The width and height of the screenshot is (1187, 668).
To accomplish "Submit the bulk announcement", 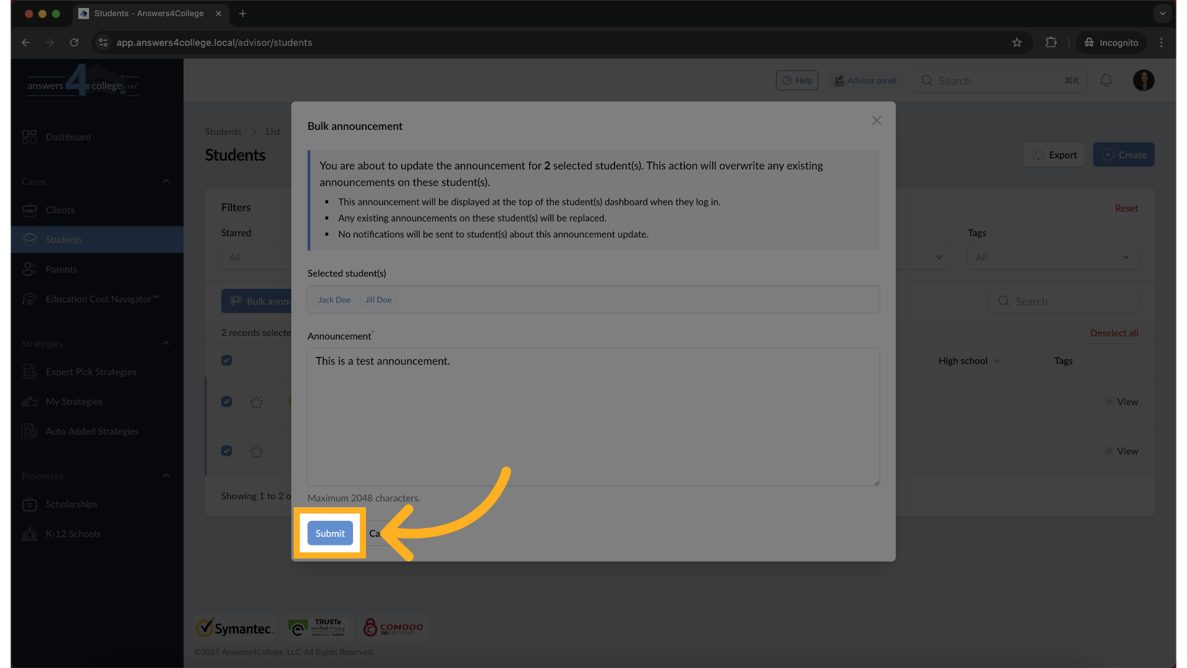I will click(x=330, y=533).
